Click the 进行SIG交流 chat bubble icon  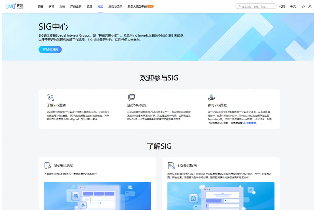[131, 97]
